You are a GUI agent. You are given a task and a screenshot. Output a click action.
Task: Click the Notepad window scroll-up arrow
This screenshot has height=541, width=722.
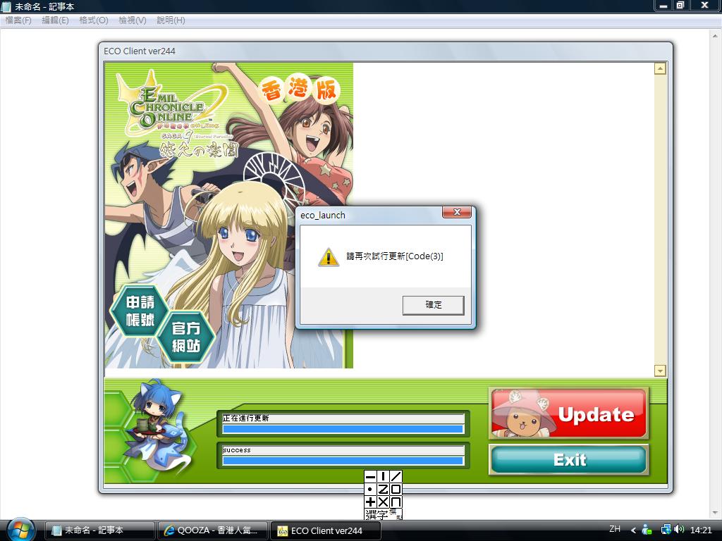[x=715, y=35]
